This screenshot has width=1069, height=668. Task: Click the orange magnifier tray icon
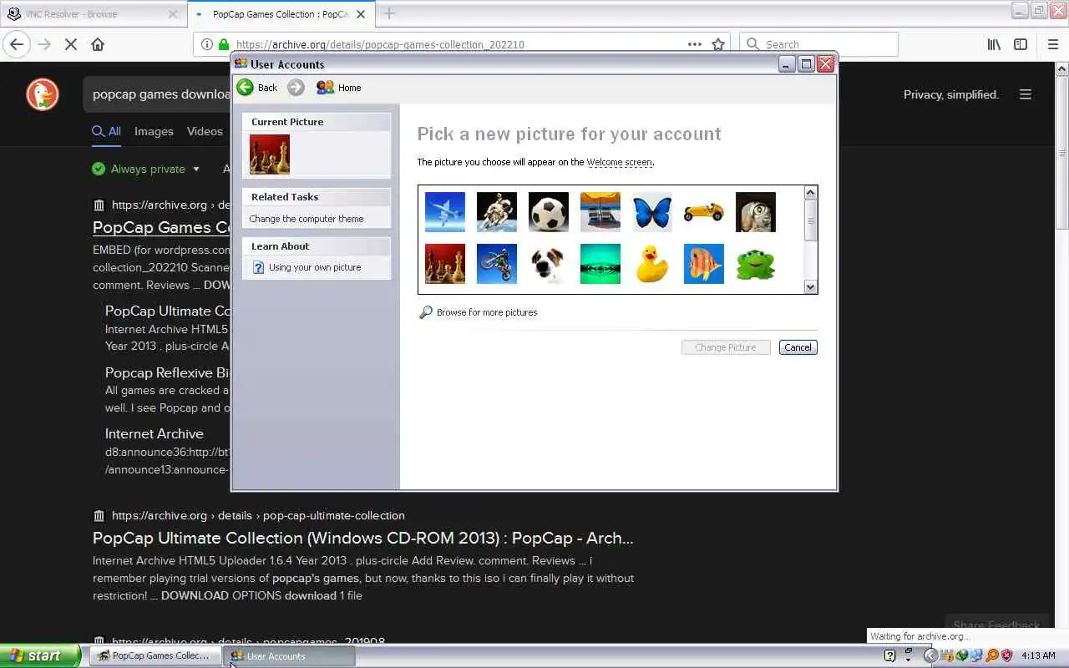[x=992, y=656]
